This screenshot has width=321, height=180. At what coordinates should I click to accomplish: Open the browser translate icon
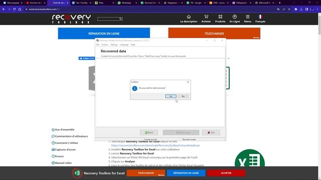(278, 9)
